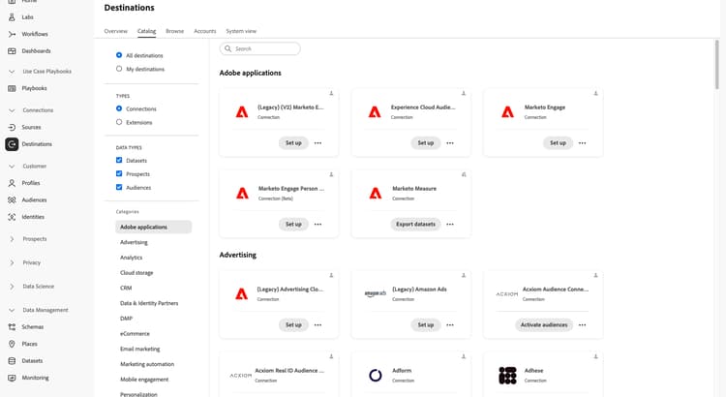The width and height of the screenshot is (726, 397).
Task: Expand the Privacy sidebar section
Action: coord(12,262)
